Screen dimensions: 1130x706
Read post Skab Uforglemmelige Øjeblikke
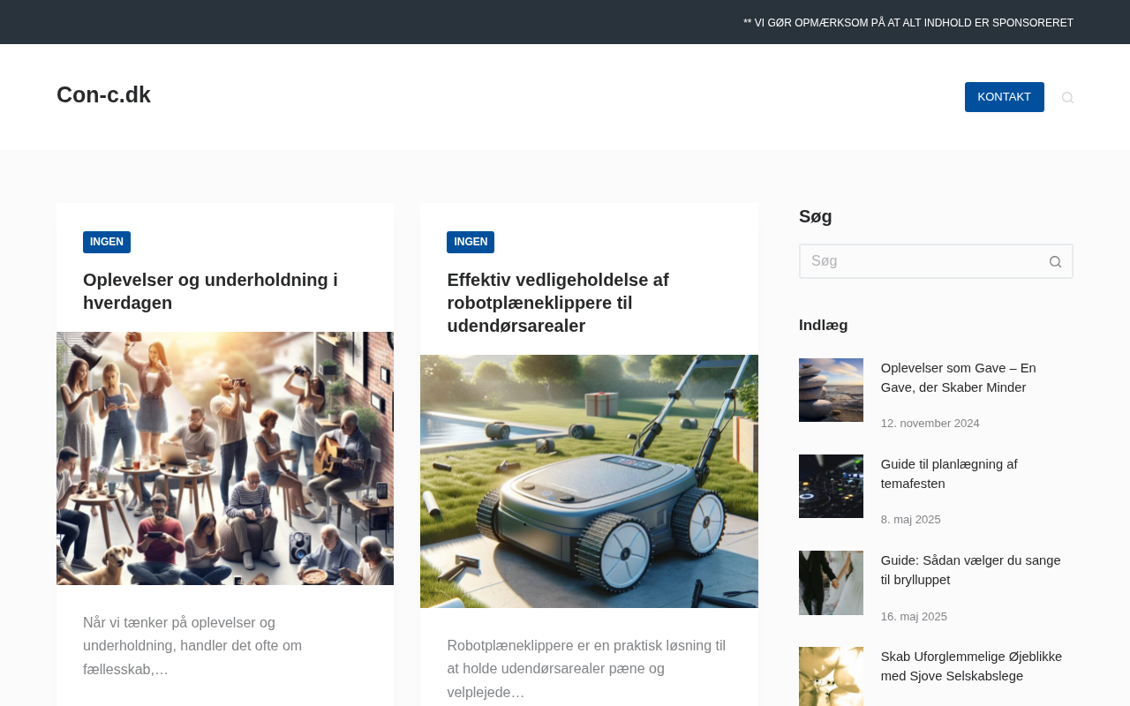point(971,666)
